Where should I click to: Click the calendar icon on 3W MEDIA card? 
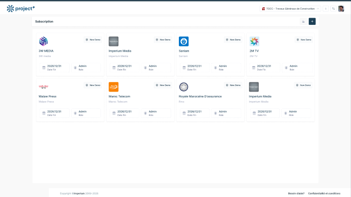44,68
